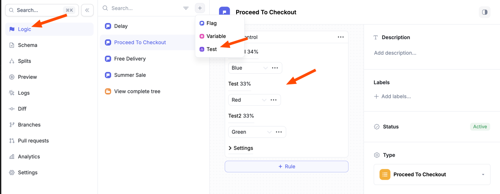Expand the Settings section in rule

point(241,148)
